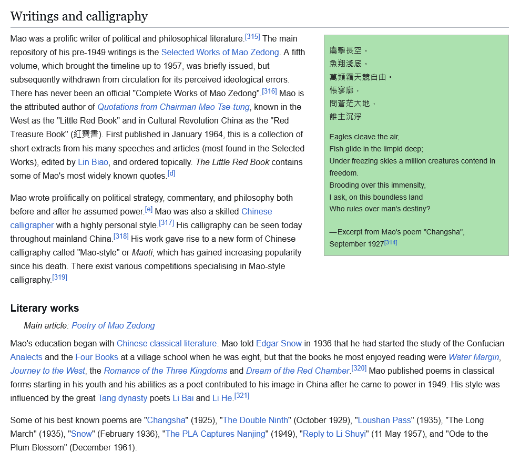
Task: Click the line 'Eagles cleave the air'
Action: [x=364, y=137]
